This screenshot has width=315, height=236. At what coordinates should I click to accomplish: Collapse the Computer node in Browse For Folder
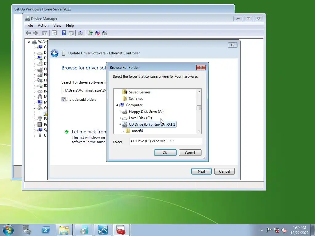[x=117, y=105]
